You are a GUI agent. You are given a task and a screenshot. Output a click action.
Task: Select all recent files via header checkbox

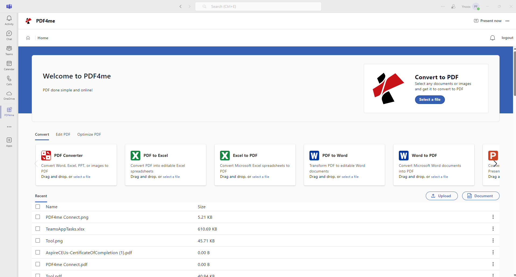click(38, 206)
